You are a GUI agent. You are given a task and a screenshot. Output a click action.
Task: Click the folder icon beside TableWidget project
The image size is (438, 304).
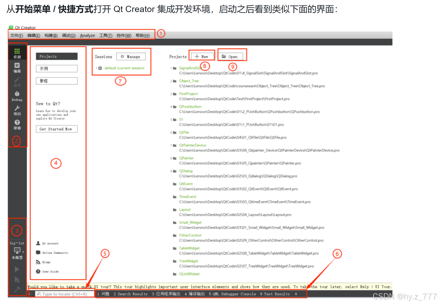175,248
